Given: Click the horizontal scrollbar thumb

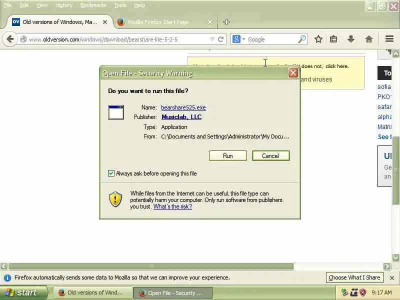Looking at the screenshot, I should click(x=151, y=266).
